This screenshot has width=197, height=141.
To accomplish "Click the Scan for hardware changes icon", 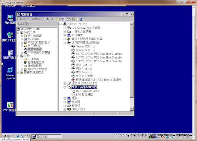I will pos(81,19).
